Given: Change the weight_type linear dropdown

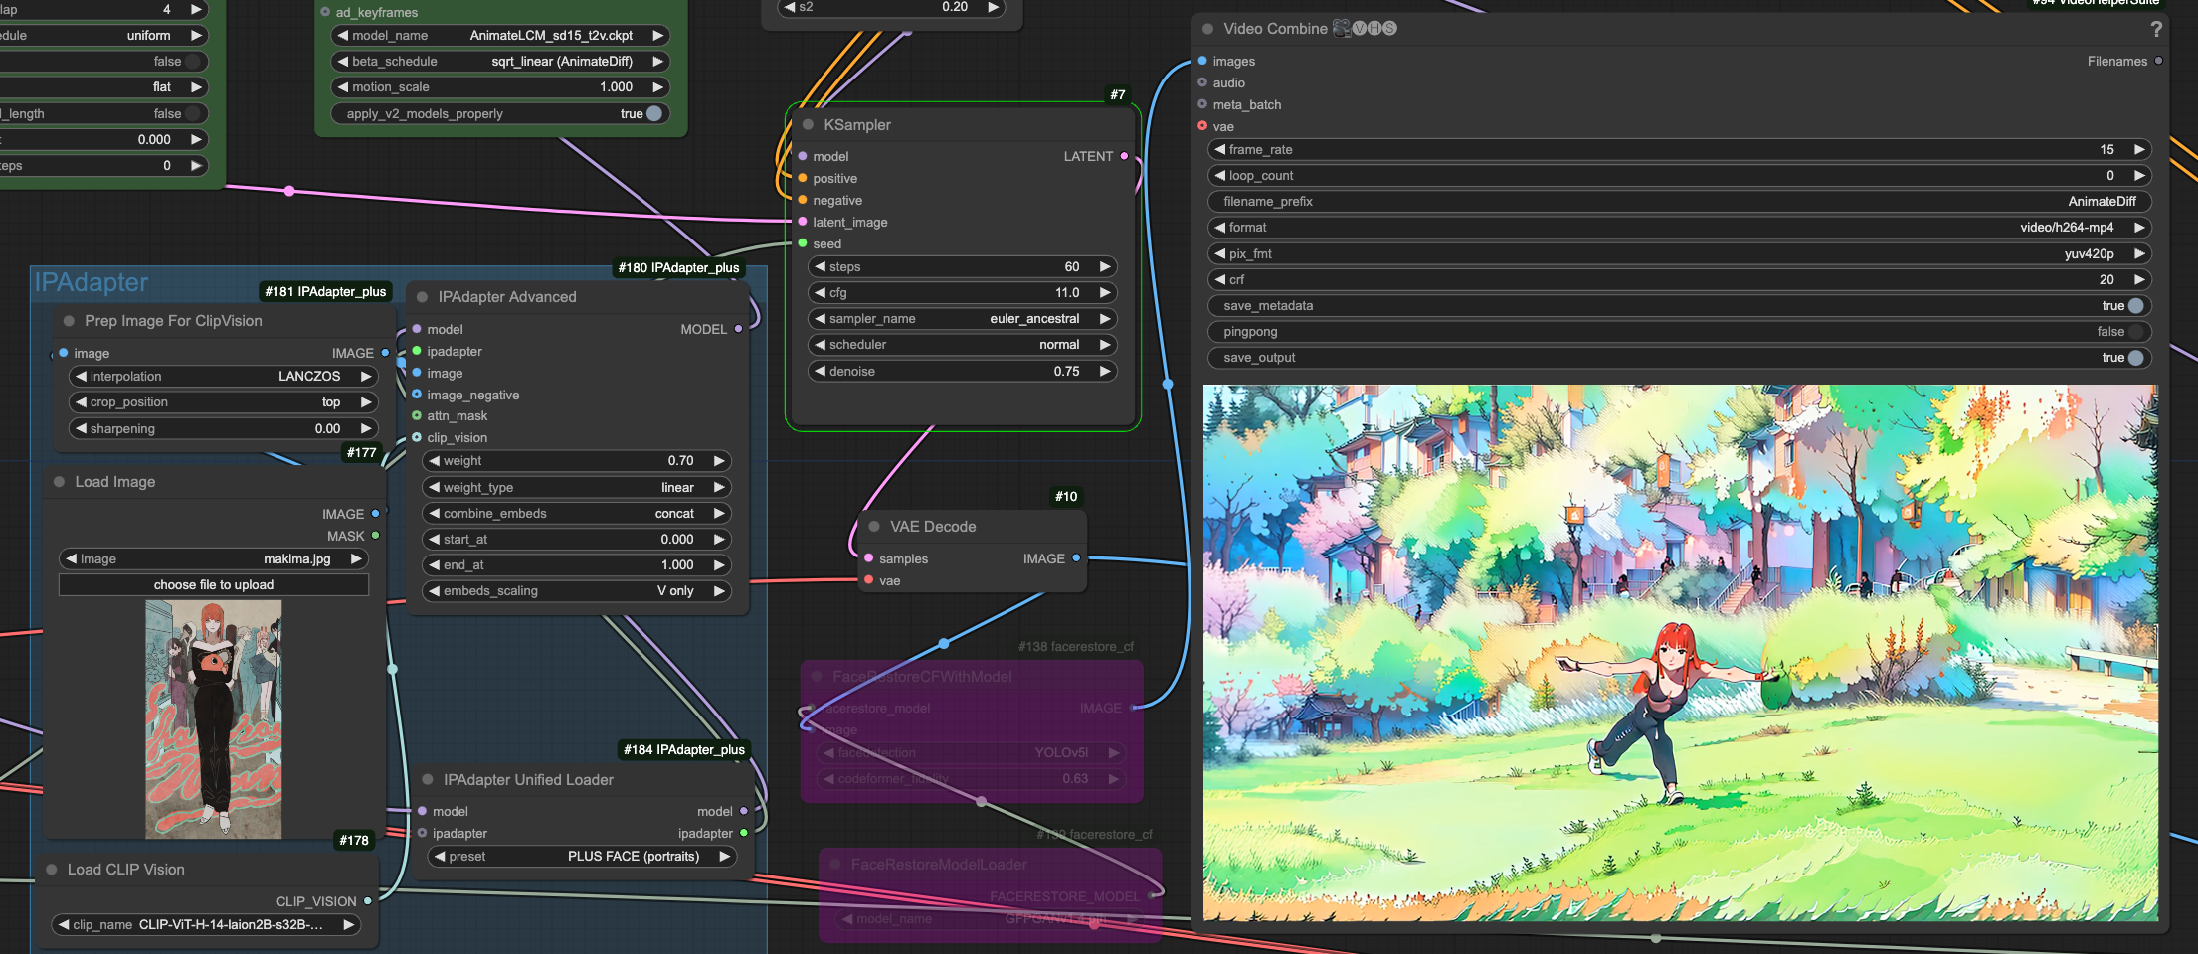Looking at the screenshot, I should 576,488.
